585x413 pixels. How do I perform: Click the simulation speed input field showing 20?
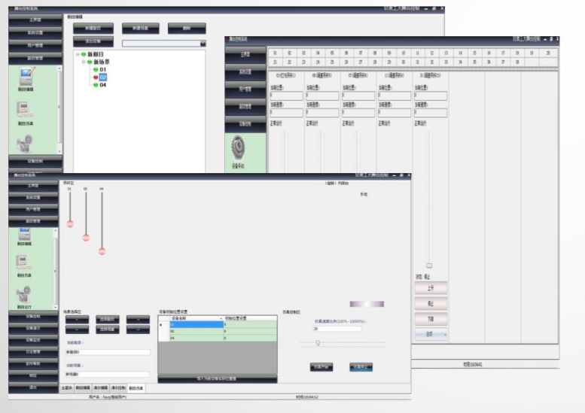click(x=337, y=329)
